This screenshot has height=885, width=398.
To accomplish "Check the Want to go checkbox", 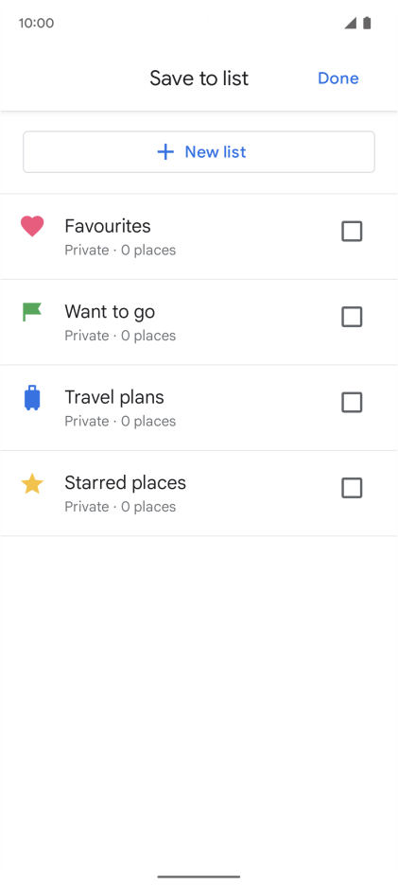I will pyautogui.click(x=352, y=317).
